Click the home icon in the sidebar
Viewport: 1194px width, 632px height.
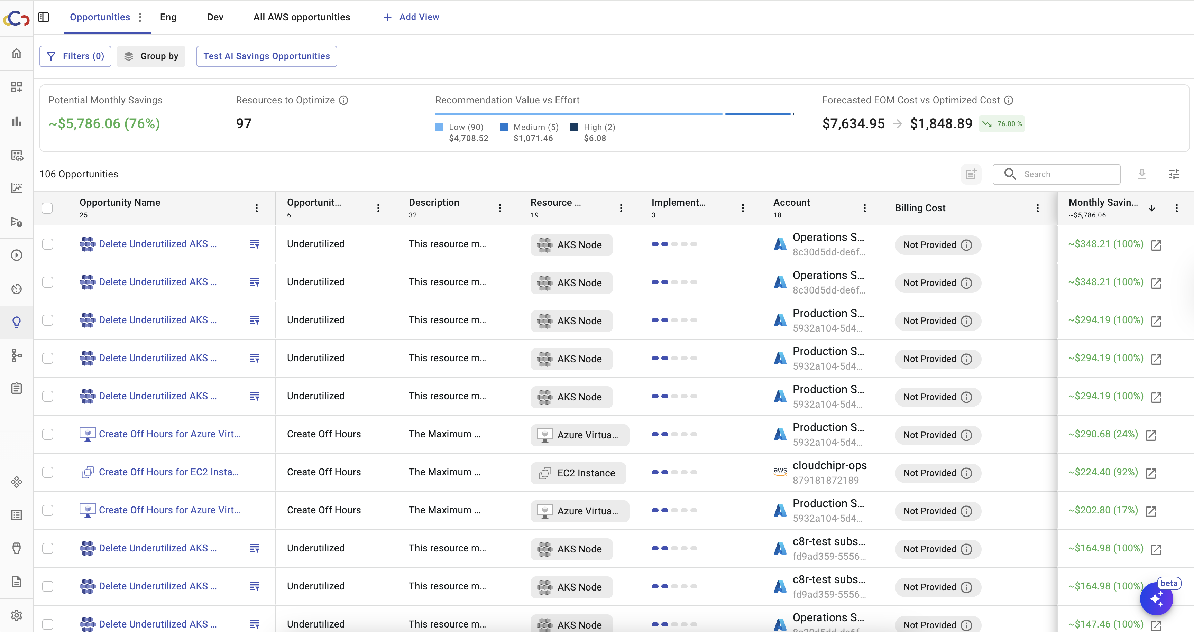point(17,53)
